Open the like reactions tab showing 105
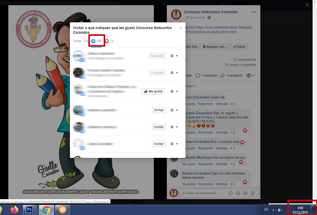 (x=96, y=41)
